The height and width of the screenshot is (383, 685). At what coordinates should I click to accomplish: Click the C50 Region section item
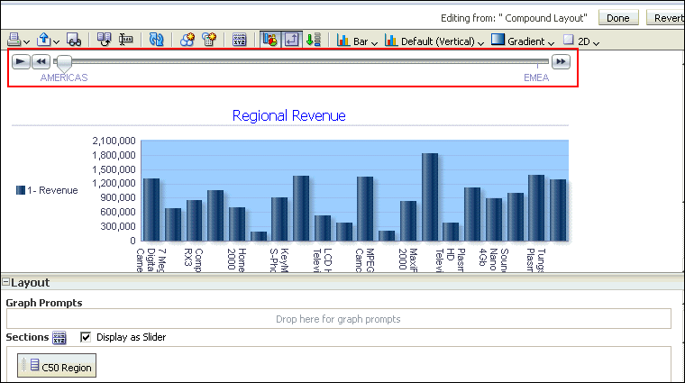click(x=57, y=366)
